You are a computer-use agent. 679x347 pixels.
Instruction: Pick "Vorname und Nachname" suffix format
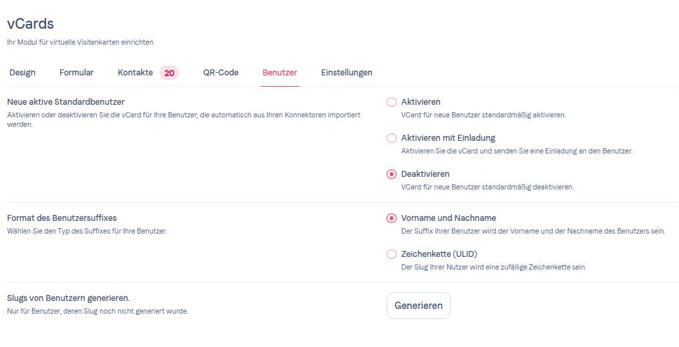(392, 218)
